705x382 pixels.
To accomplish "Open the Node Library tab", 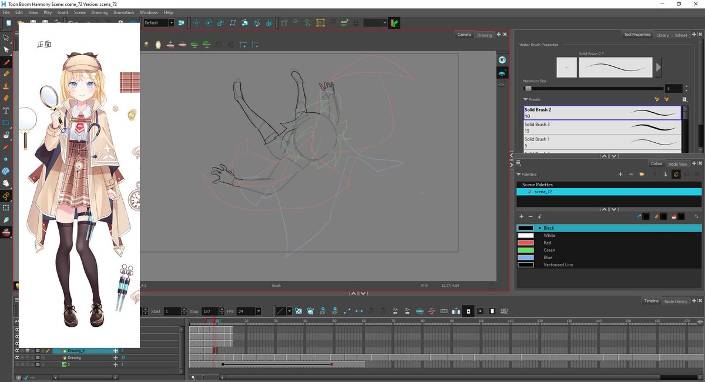I will tap(676, 301).
